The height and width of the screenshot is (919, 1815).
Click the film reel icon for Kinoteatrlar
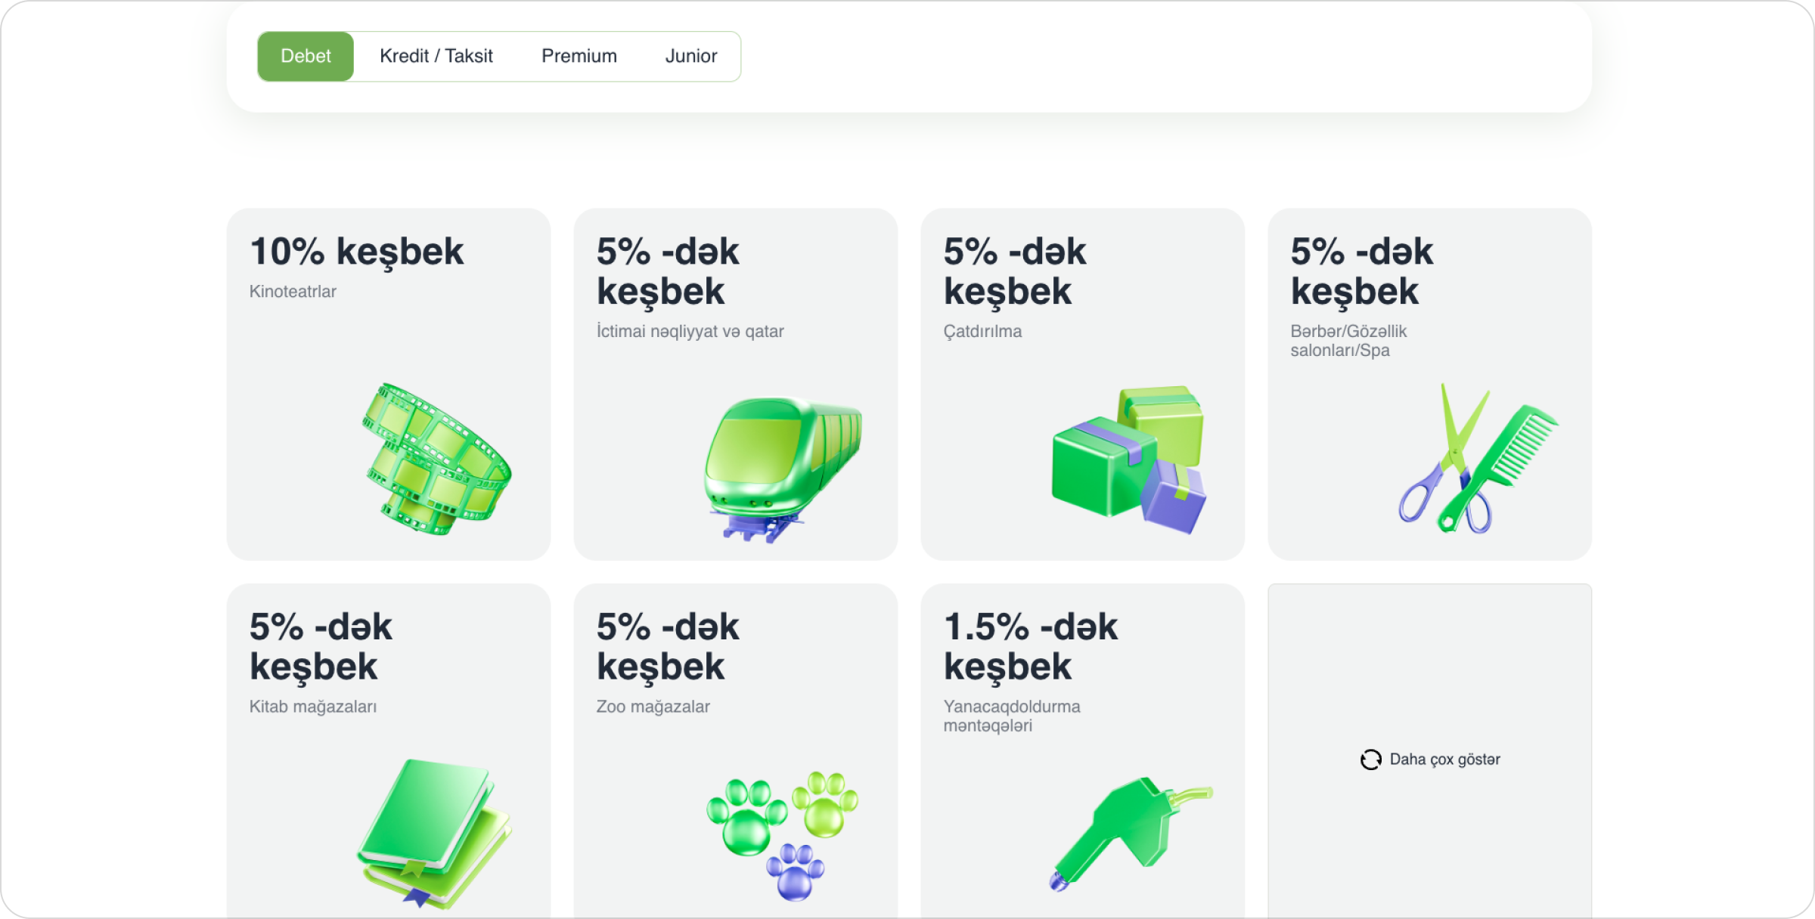[436, 460]
